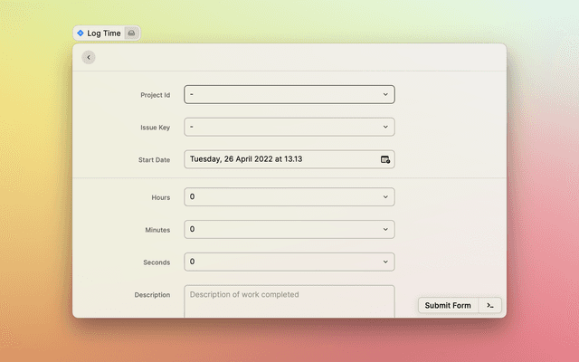This screenshot has width=579, height=362.
Task: Click the Project Id field label
Action: click(x=155, y=95)
